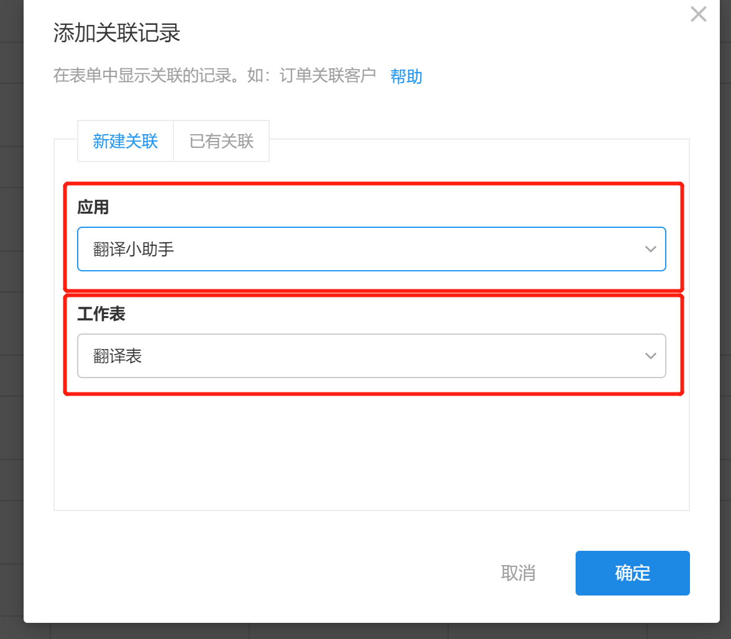Click the 工作表 field label
The image size is (731, 639).
(101, 314)
